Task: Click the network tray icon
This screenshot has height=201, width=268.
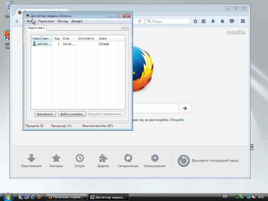Action: click(249, 197)
